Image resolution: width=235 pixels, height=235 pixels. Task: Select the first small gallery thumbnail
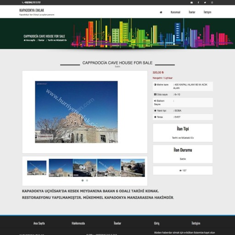point(37,168)
